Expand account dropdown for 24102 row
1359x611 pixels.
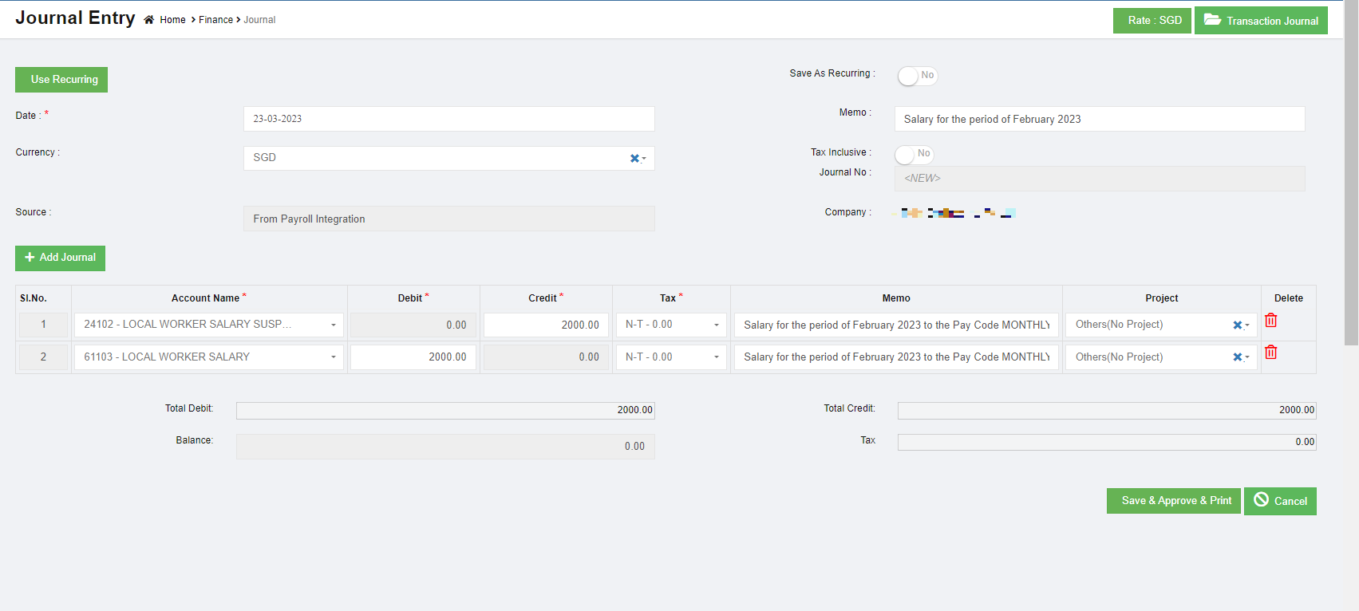click(333, 325)
